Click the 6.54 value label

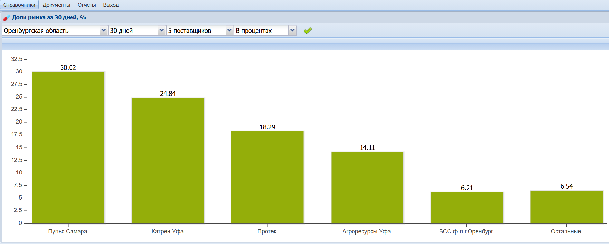[566, 186]
